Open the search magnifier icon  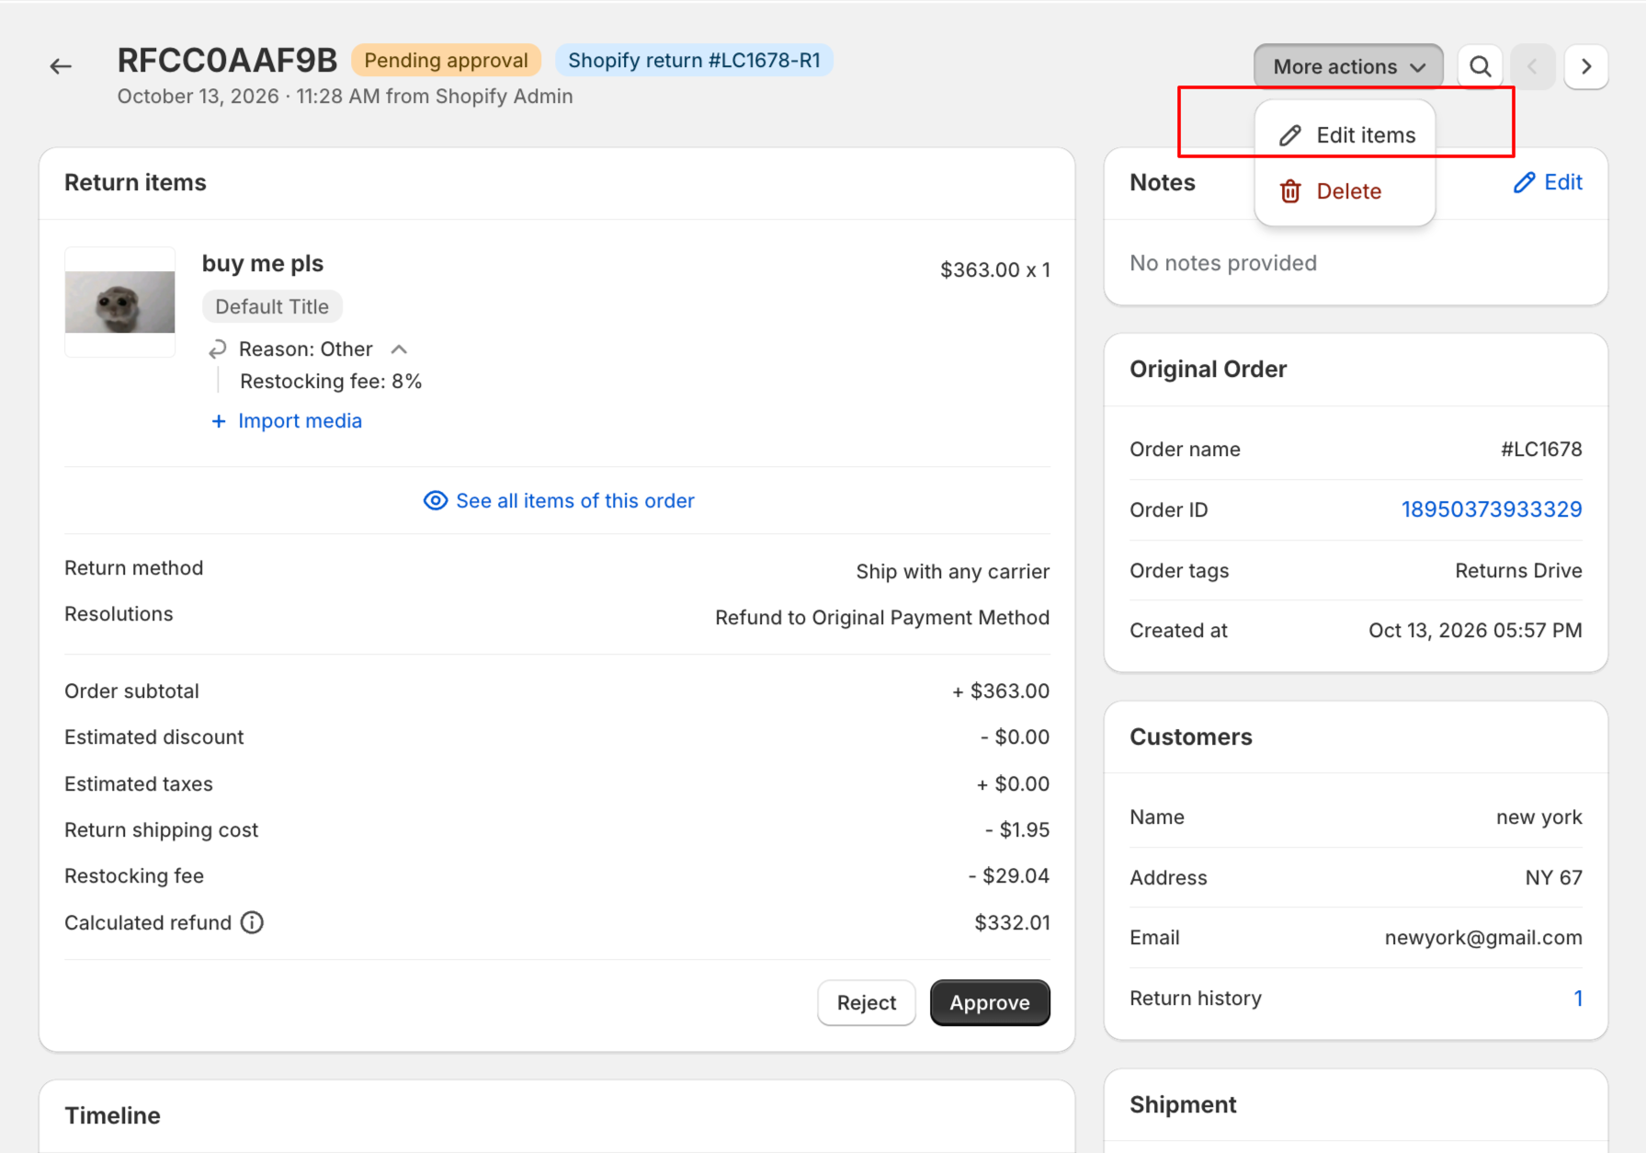[x=1481, y=66]
